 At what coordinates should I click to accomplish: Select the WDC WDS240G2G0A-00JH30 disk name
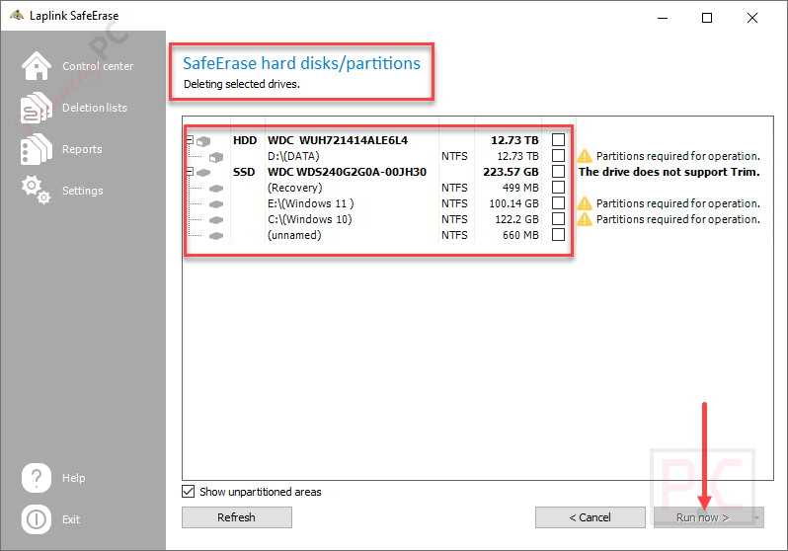pyautogui.click(x=347, y=172)
